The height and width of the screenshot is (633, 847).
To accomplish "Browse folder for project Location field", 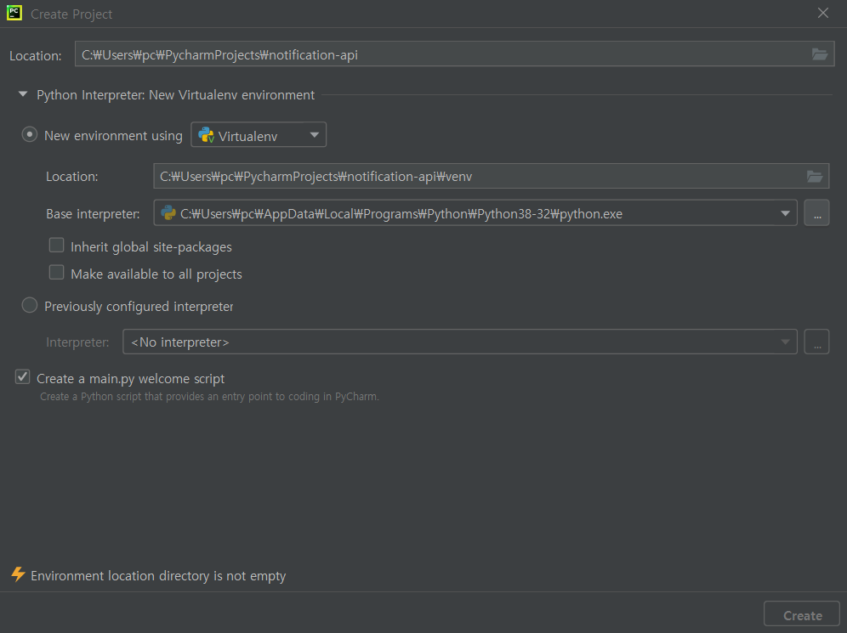I will point(820,54).
